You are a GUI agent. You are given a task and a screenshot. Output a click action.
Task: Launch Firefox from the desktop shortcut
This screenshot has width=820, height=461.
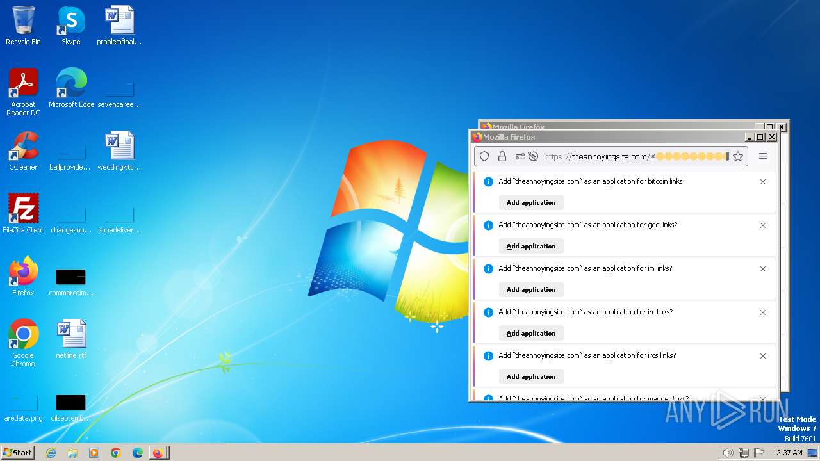[x=23, y=277]
